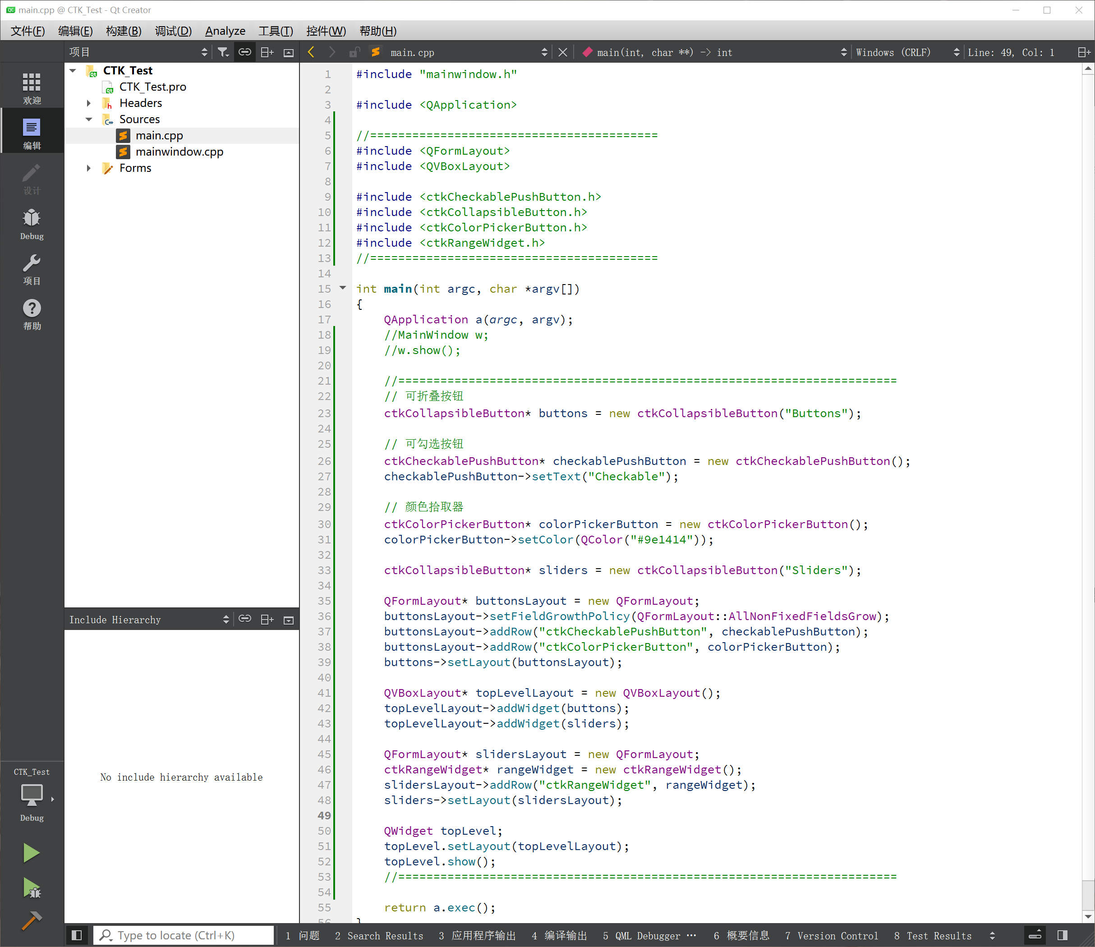
Task: Toggle left sidebar visibility button
Action: point(77,935)
